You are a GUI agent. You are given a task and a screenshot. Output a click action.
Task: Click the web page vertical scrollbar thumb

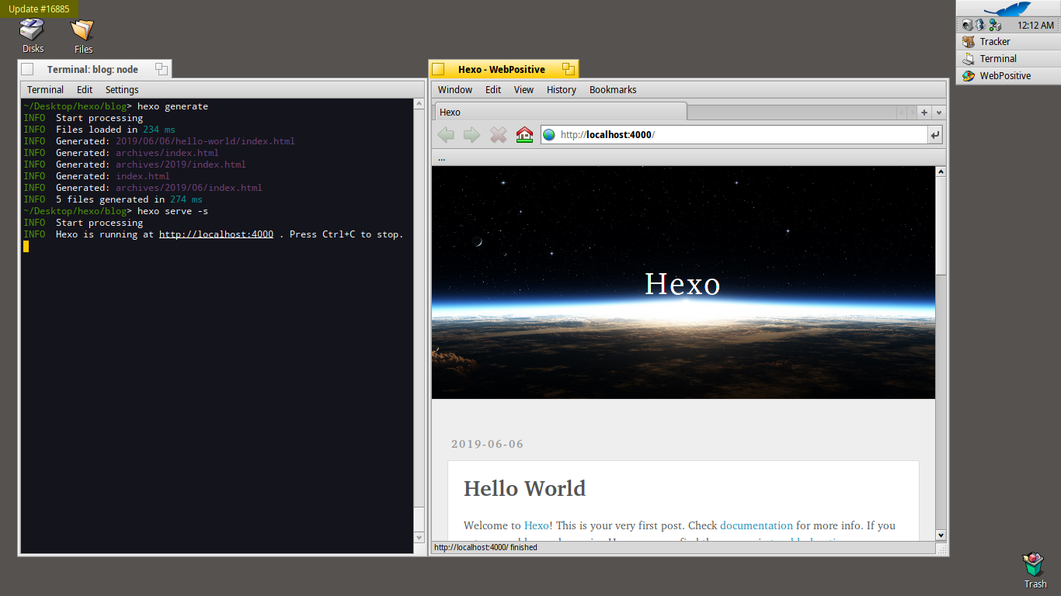[941, 226]
